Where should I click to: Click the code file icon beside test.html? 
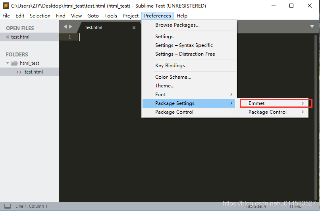pyautogui.click(x=19, y=72)
